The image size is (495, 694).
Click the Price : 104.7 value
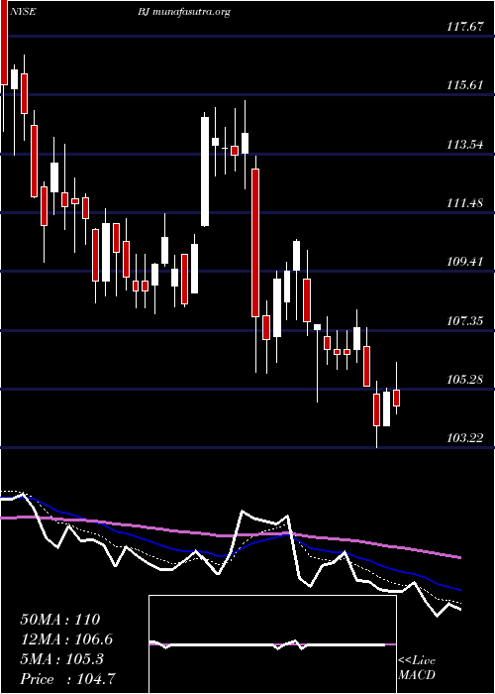(x=68, y=679)
